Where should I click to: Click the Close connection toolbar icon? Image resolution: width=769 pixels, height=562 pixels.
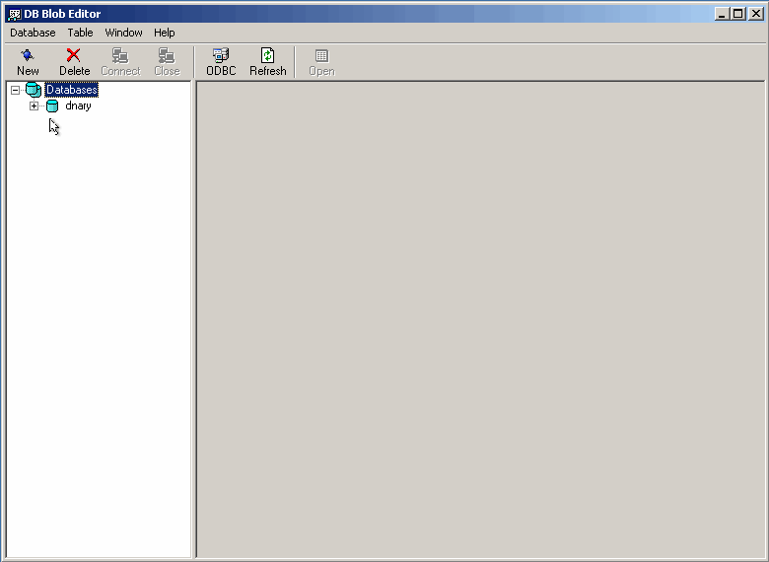point(167,62)
